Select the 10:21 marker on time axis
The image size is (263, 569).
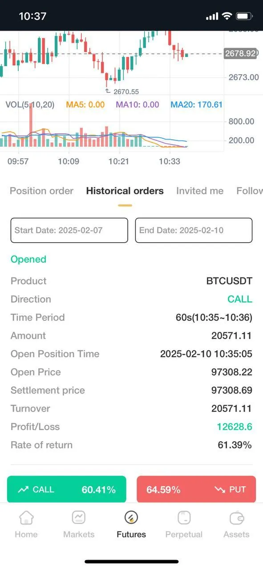[x=119, y=161]
